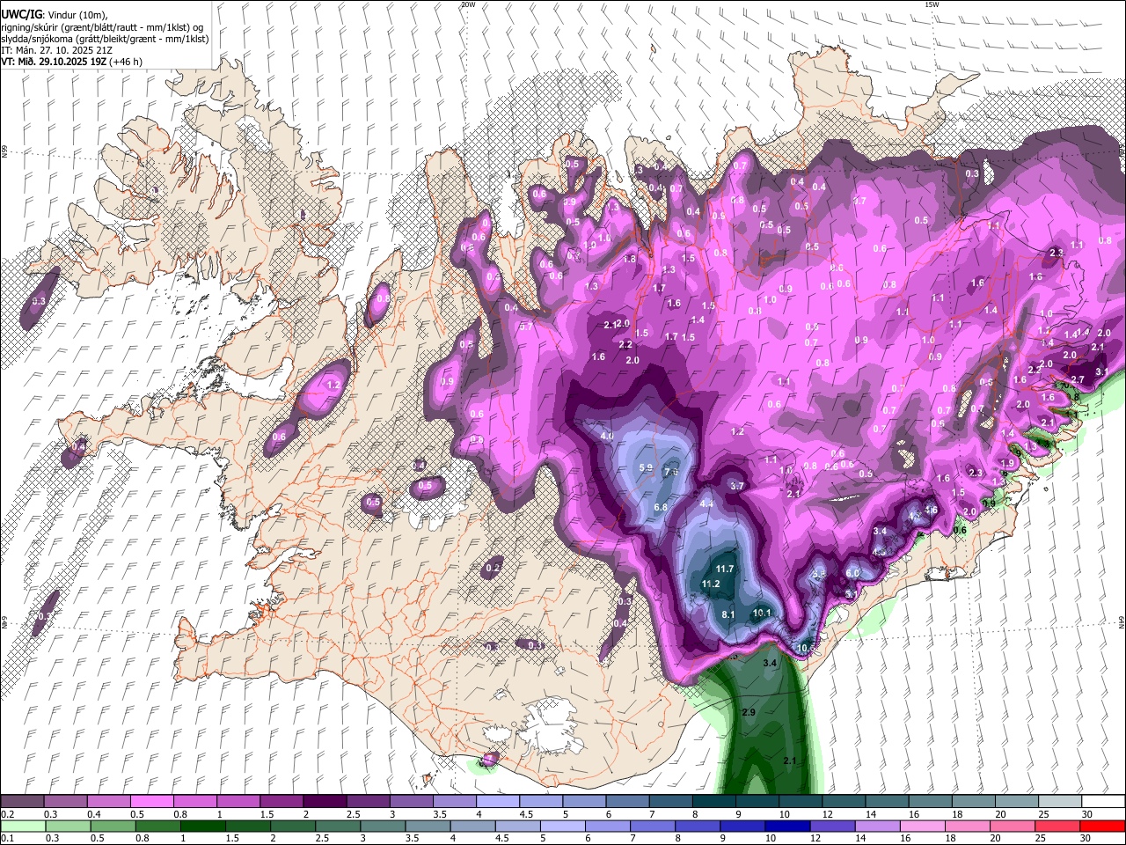Click the pink 0.5 swatch in upper snow legend
Screen dimensions: 1126x845
[x=151, y=802]
